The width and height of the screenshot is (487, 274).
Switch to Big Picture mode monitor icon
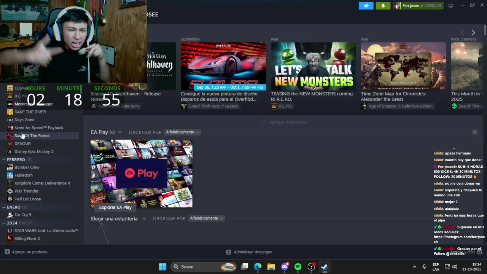(451, 6)
